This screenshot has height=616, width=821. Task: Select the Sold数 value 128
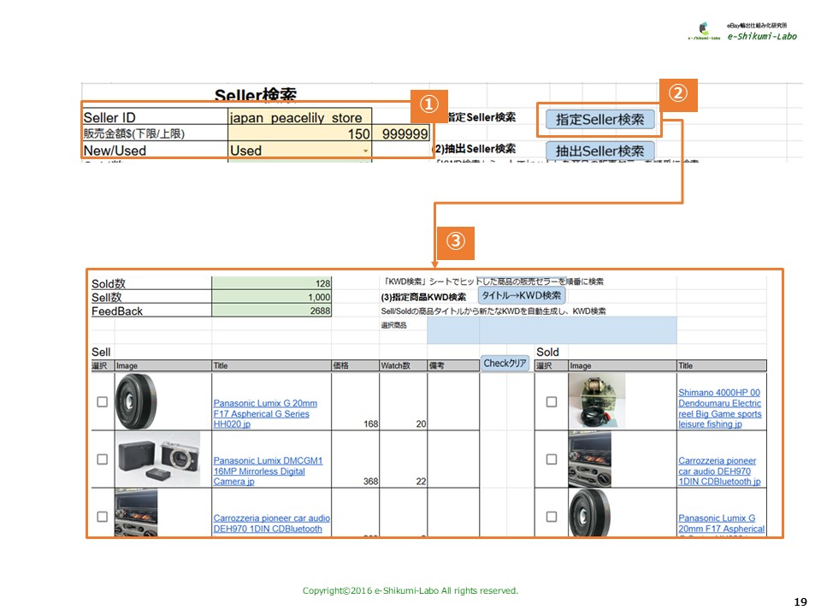pyautogui.click(x=271, y=283)
